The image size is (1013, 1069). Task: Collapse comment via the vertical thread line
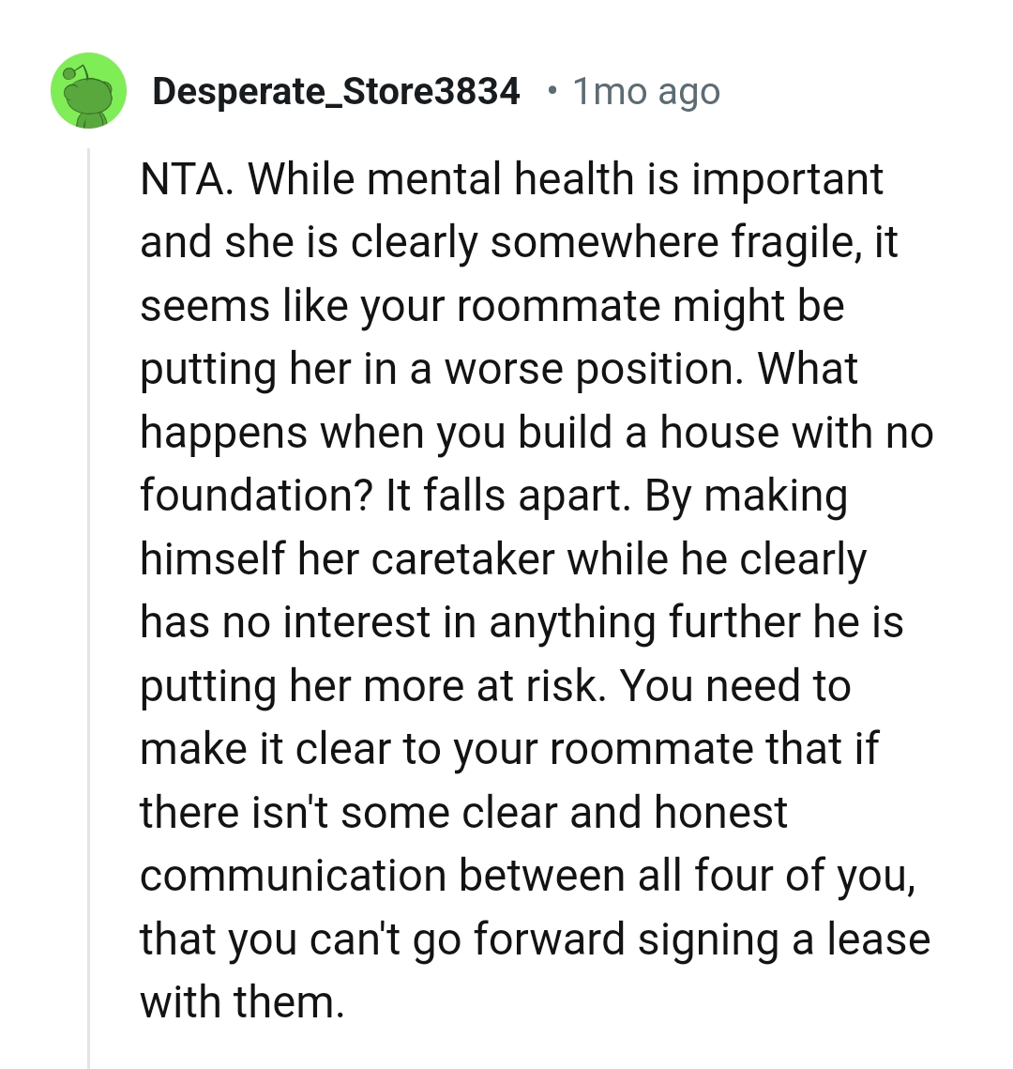pos(88,601)
